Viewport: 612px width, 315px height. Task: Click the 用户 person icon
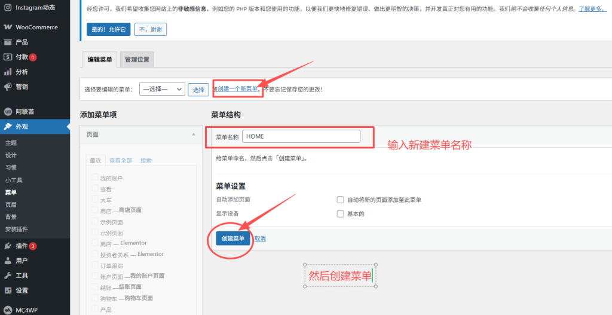tap(8, 261)
